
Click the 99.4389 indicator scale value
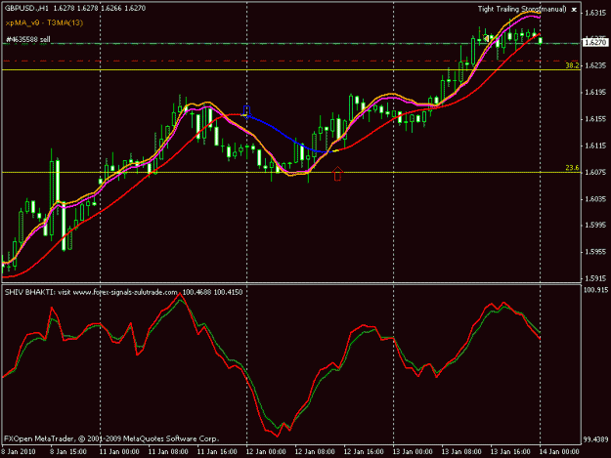[x=595, y=439]
